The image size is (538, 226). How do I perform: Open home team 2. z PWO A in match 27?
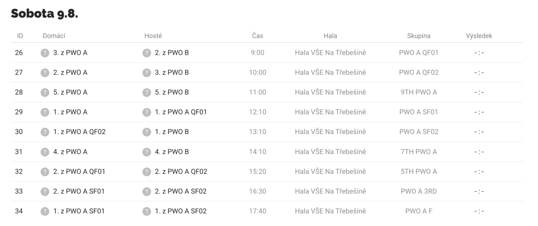coord(70,73)
